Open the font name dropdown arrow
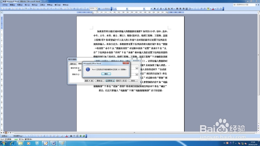The height and width of the screenshot is (146, 260). tap(144, 9)
